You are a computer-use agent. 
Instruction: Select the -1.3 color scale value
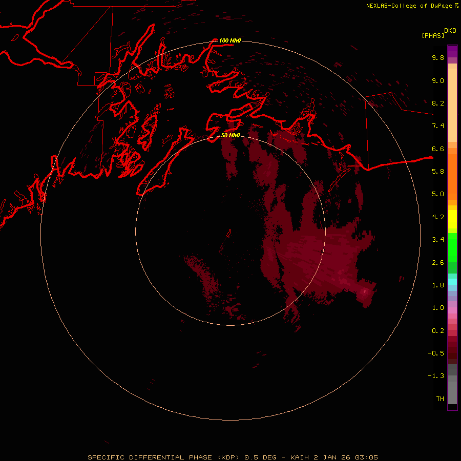[x=436, y=376]
